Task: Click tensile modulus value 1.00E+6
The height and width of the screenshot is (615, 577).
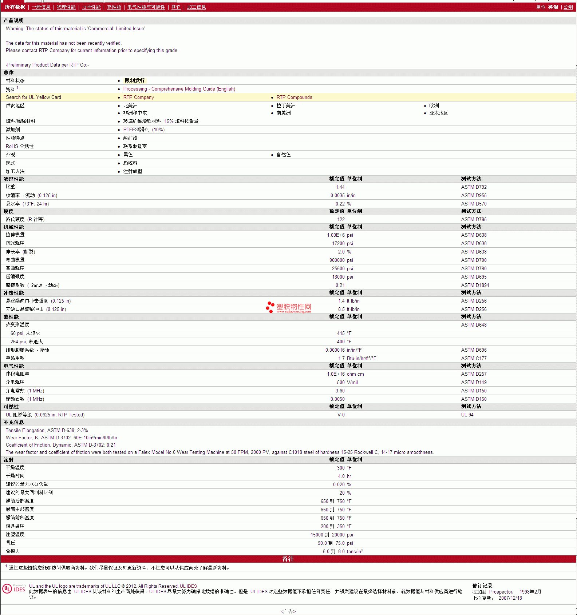Action: (336, 235)
